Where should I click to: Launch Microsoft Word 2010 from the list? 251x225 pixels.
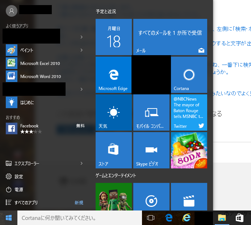tap(41, 77)
